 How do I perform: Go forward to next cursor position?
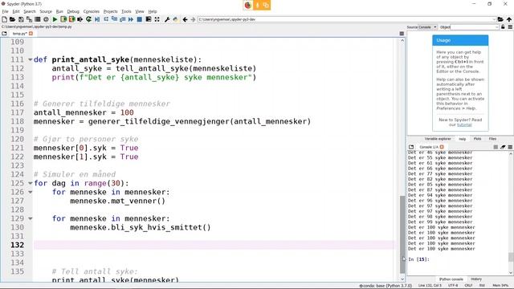click(x=193, y=19)
